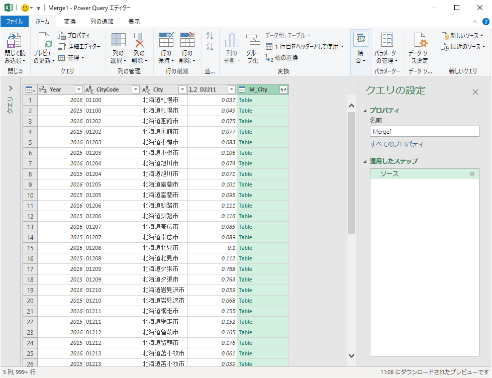
Task: Click the 行の削除 (Remove Rows) icon
Action: [x=187, y=41]
